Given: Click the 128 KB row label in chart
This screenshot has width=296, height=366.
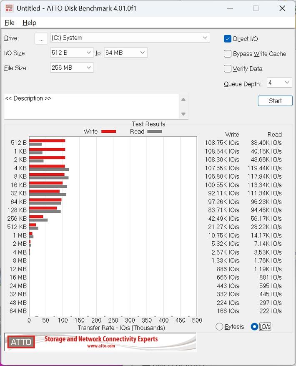Looking at the screenshot, I should [17, 210].
